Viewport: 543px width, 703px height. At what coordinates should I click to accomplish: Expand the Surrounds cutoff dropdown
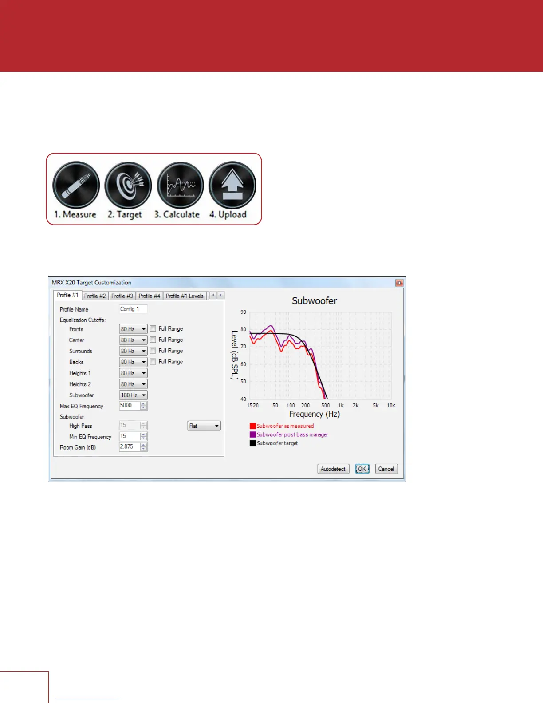[x=133, y=351]
